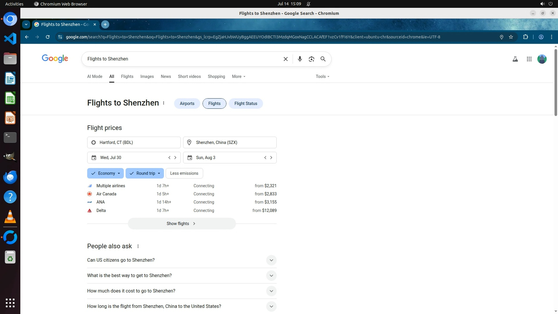Switch to the Images search tab
558x314 pixels.
click(147, 76)
